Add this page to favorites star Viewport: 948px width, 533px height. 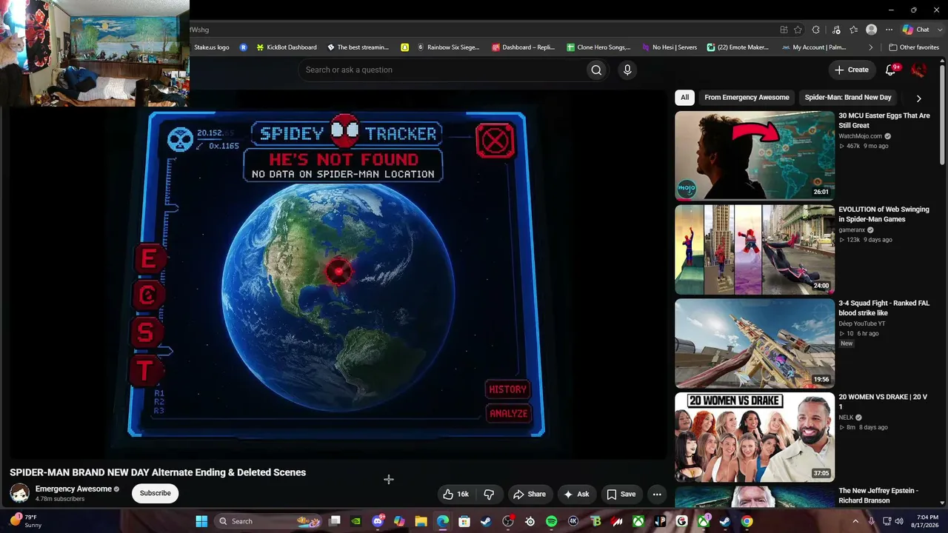click(798, 30)
